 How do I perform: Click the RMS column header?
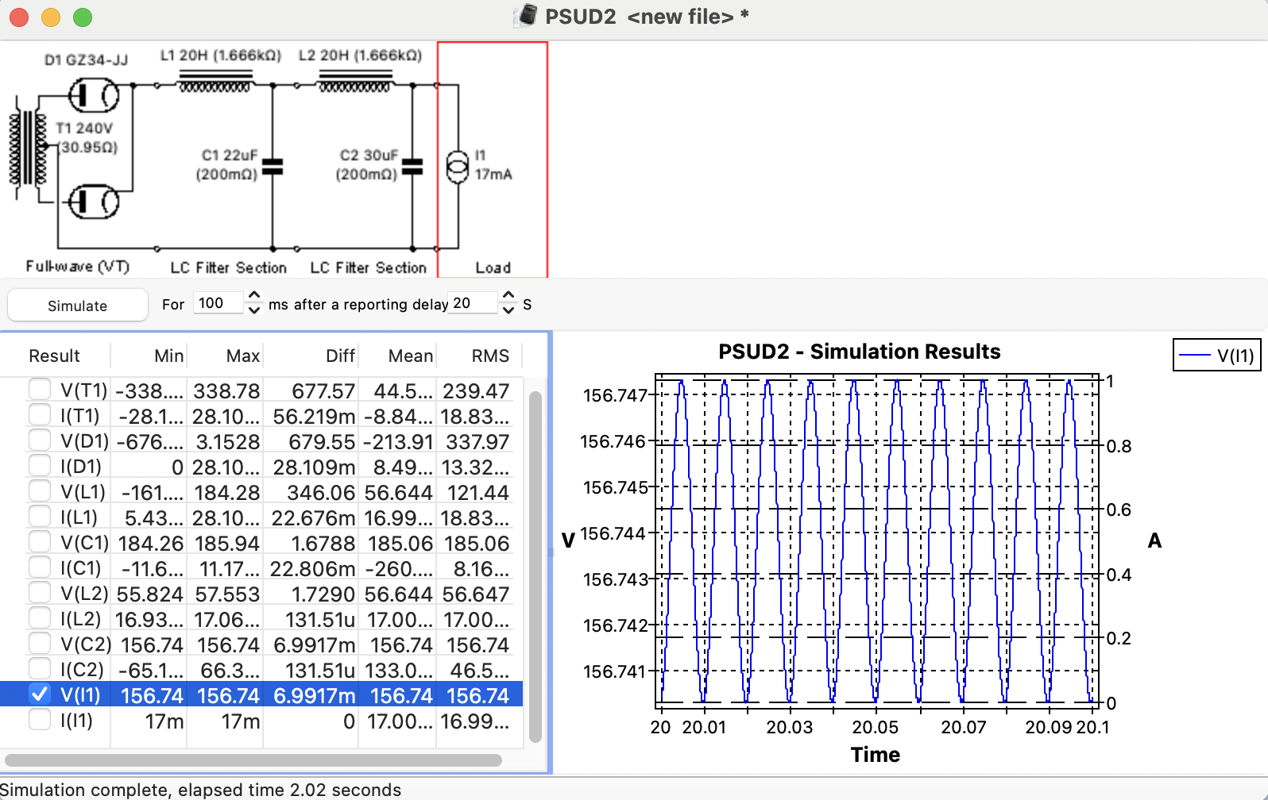pyautogui.click(x=489, y=356)
